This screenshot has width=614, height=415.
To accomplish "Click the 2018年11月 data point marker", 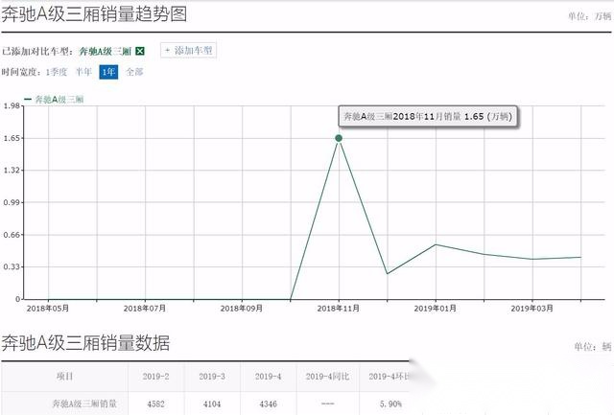I will pyautogui.click(x=339, y=138).
